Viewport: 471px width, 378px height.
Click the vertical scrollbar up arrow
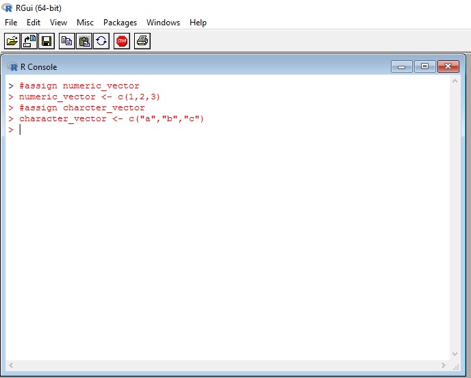[x=455, y=81]
